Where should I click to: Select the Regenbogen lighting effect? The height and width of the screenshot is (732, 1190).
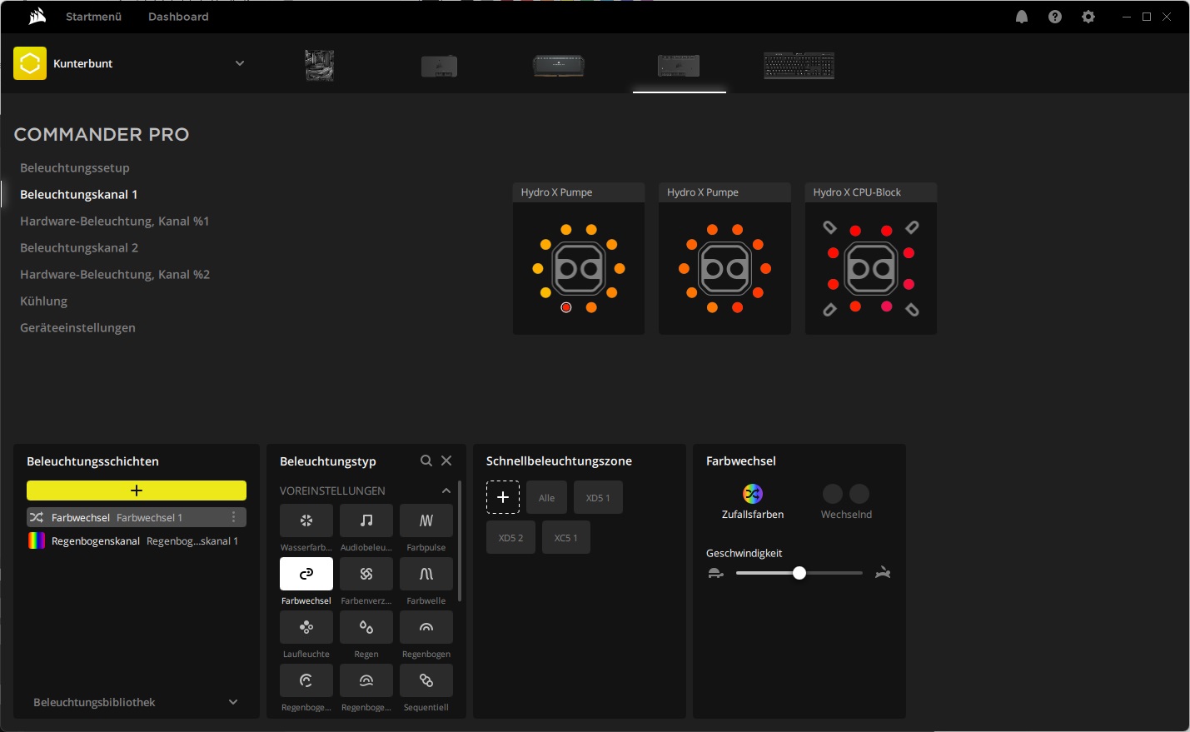[x=426, y=627]
